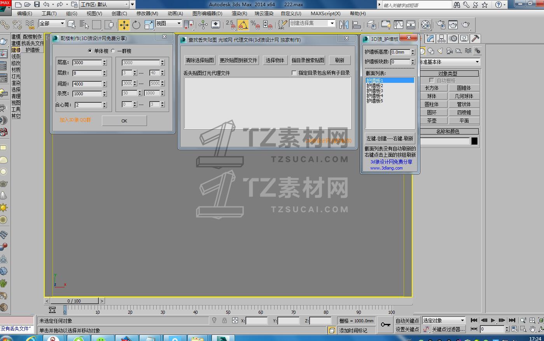Open the 创建选择集 named selection dropdown
This screenshot has width=544, height=341.
click(x=312, y=23)
